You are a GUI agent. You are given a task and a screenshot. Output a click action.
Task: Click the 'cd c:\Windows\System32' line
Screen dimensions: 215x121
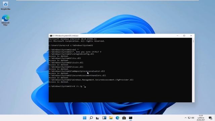click(x=71, y=45)
